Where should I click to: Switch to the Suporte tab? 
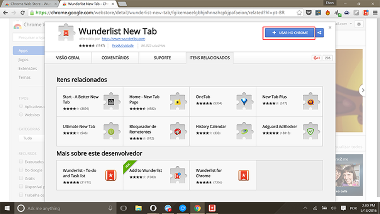click(x=162, y=58)
